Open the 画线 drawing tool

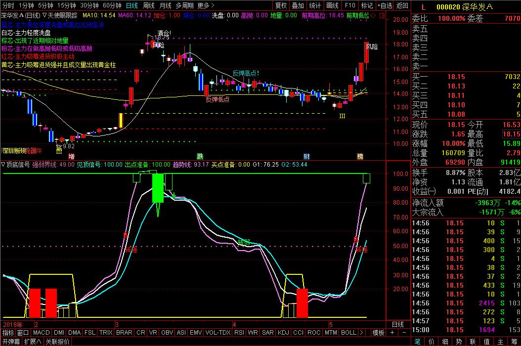(x=333, y=5)
